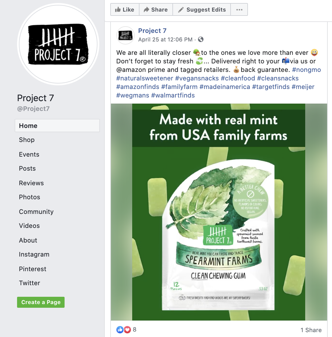Click the blue like reaction icon
Viewport: 332px width, 337px height.
120,329
